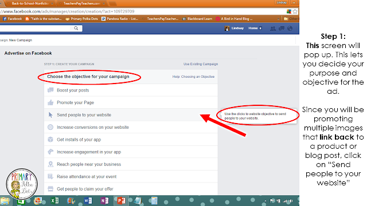Click the box icon beside Get installs
Viewport: 367px width, 206px height.
[50, 140]
